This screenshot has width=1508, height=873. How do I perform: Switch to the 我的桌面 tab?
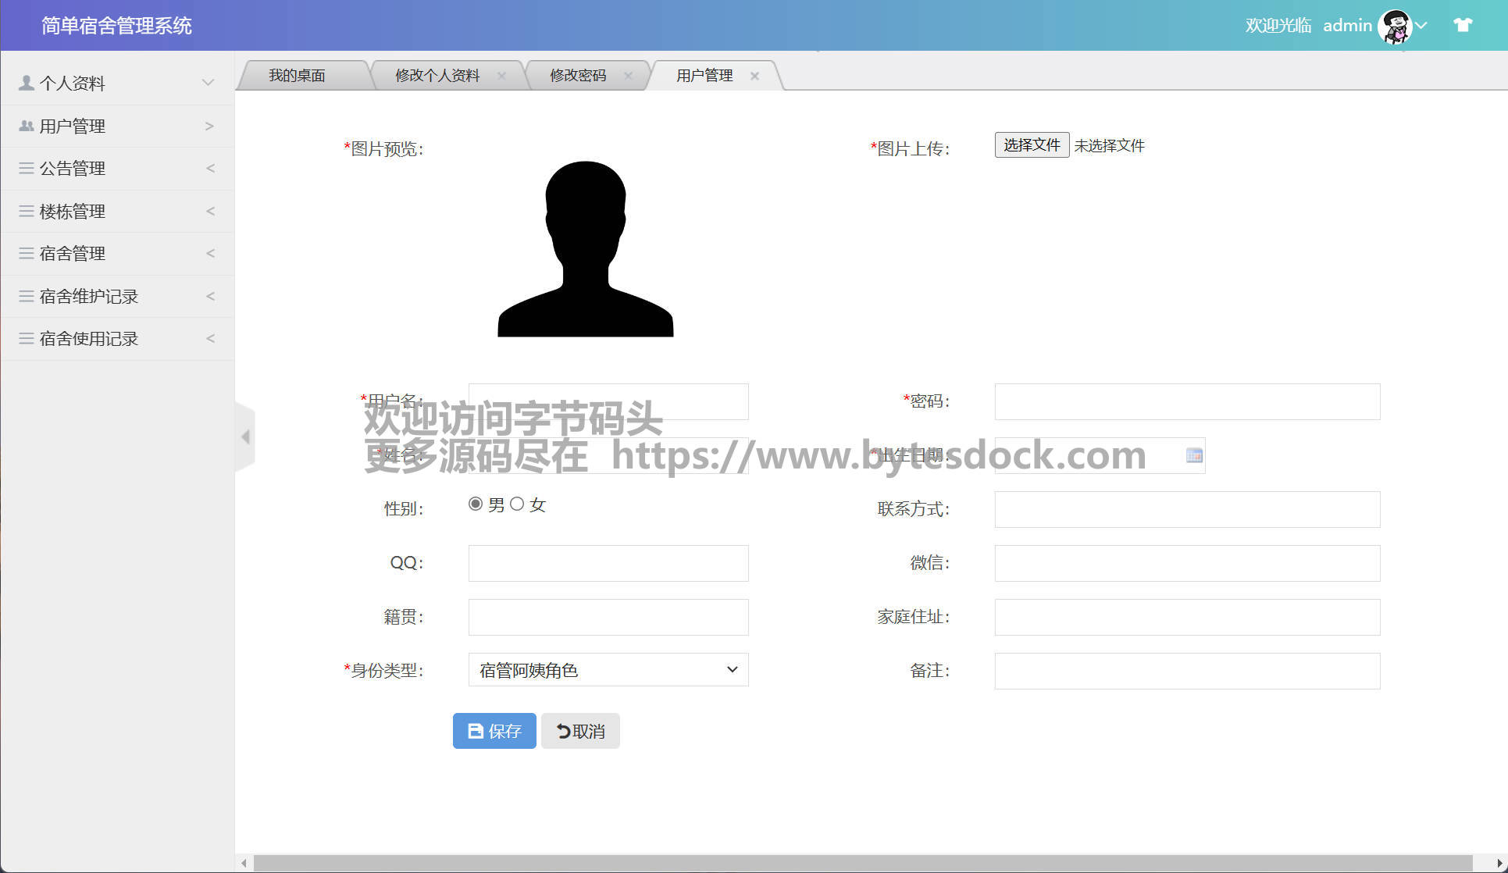pos(297,76)
